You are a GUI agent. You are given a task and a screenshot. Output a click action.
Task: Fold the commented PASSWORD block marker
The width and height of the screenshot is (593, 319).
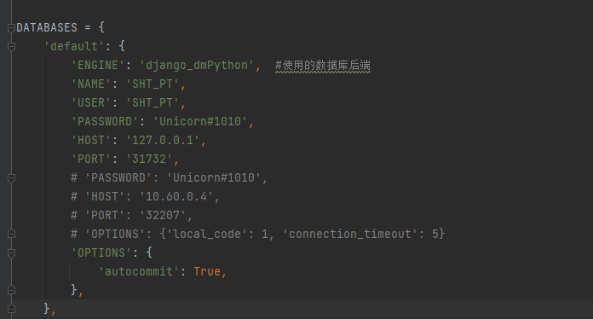[x=11, y=178]
